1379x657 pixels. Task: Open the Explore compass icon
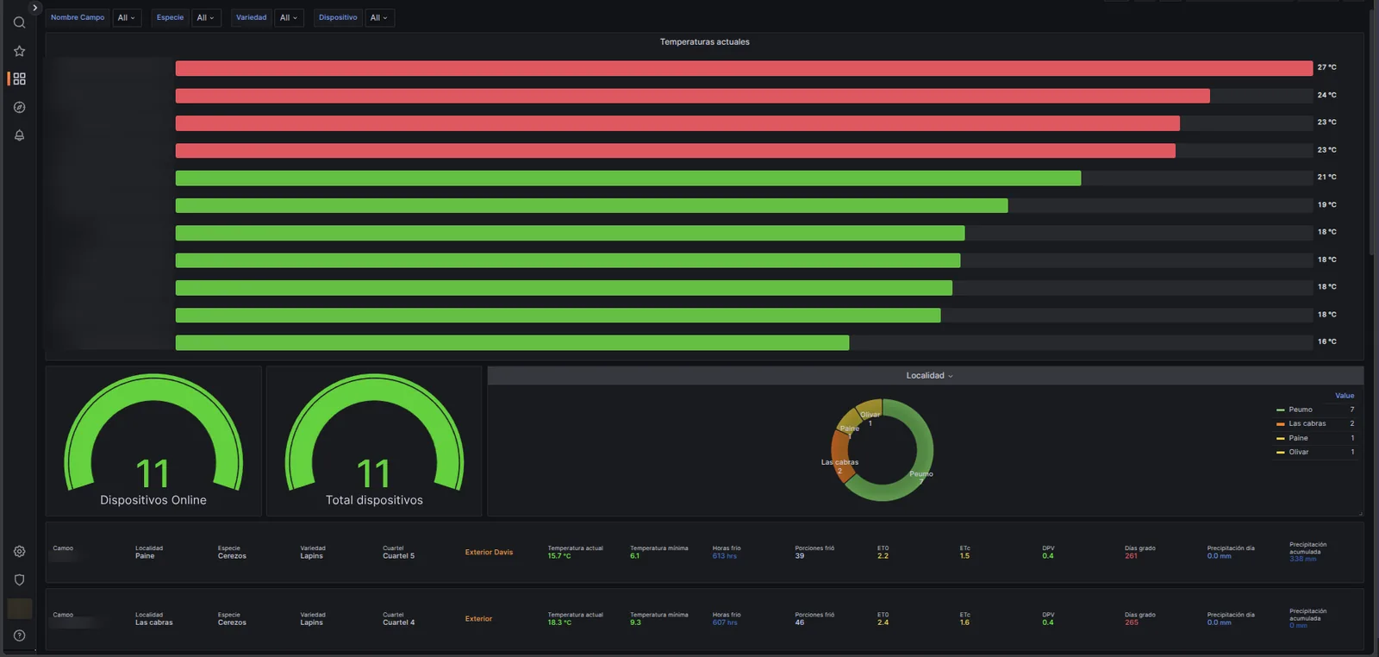point(19,107)
